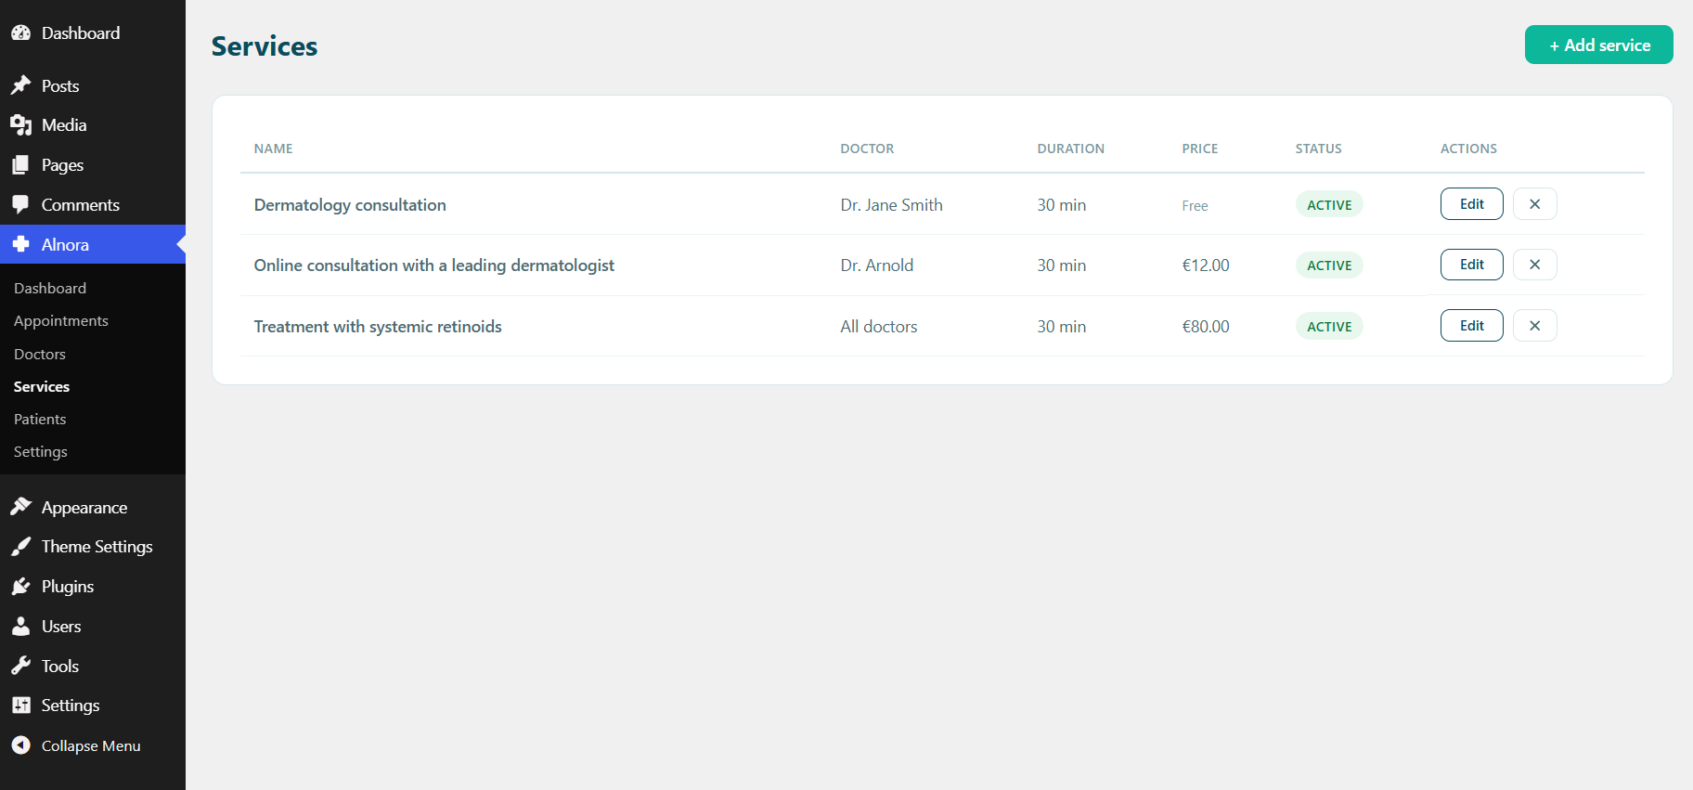
Task: Click the Media library icon
Action: click(x=20, y=124)
